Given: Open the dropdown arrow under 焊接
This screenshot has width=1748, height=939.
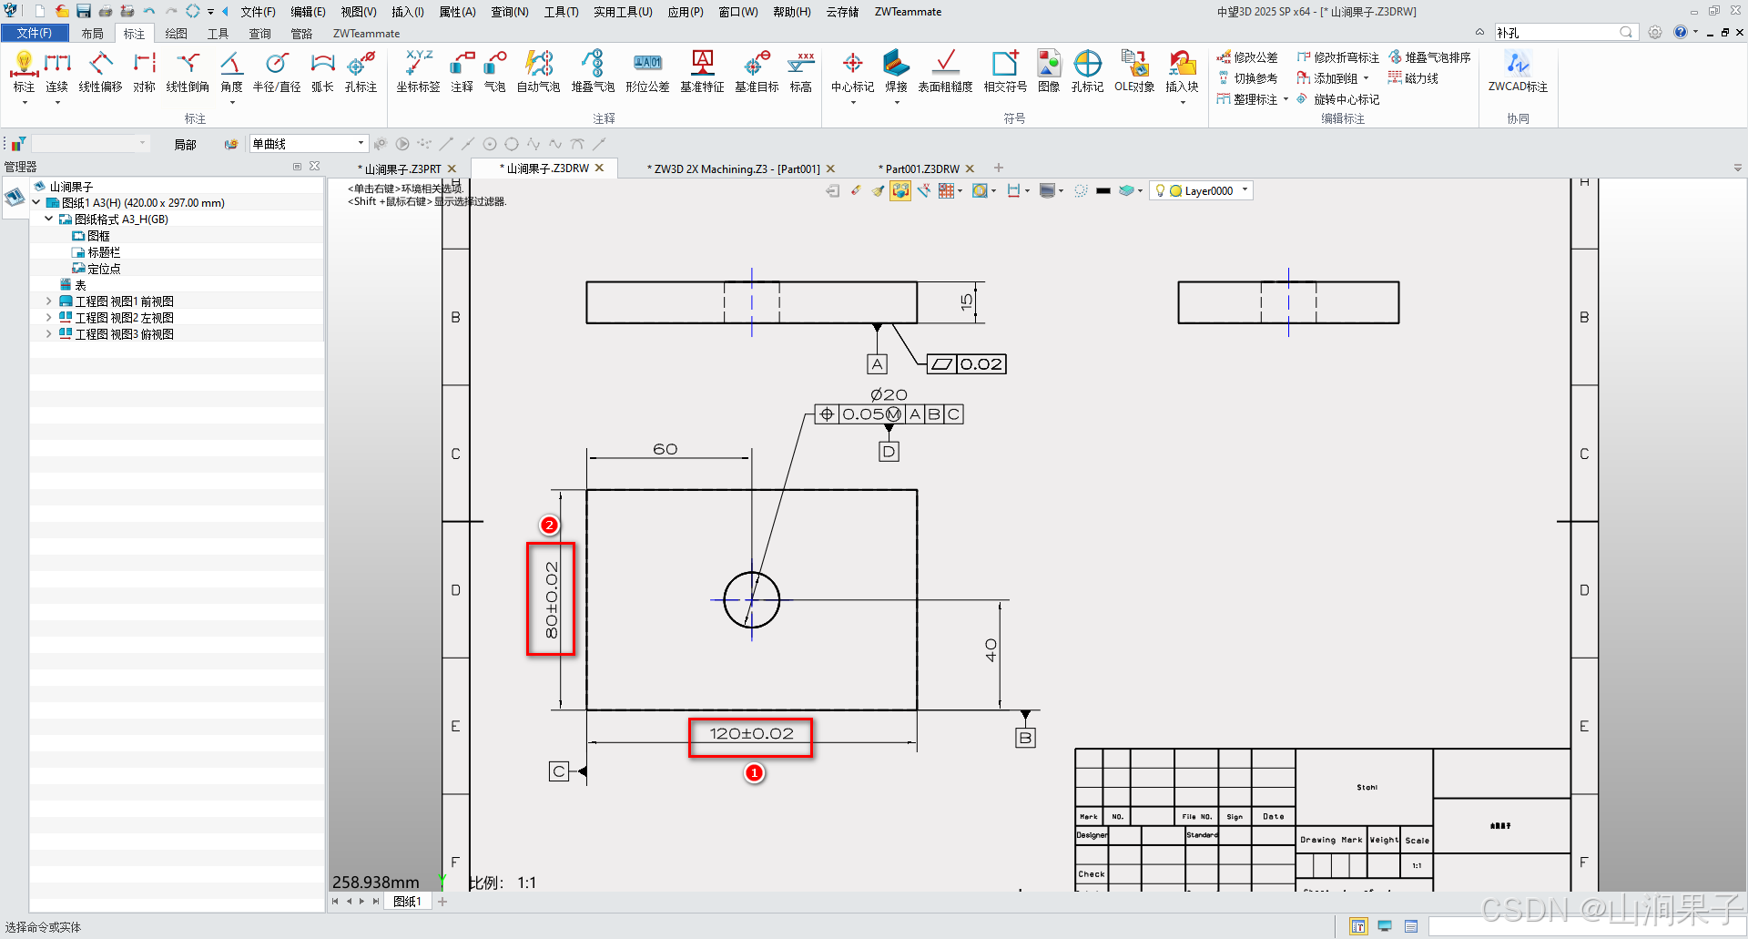Looking at the screenshot, I should (897, 103).
